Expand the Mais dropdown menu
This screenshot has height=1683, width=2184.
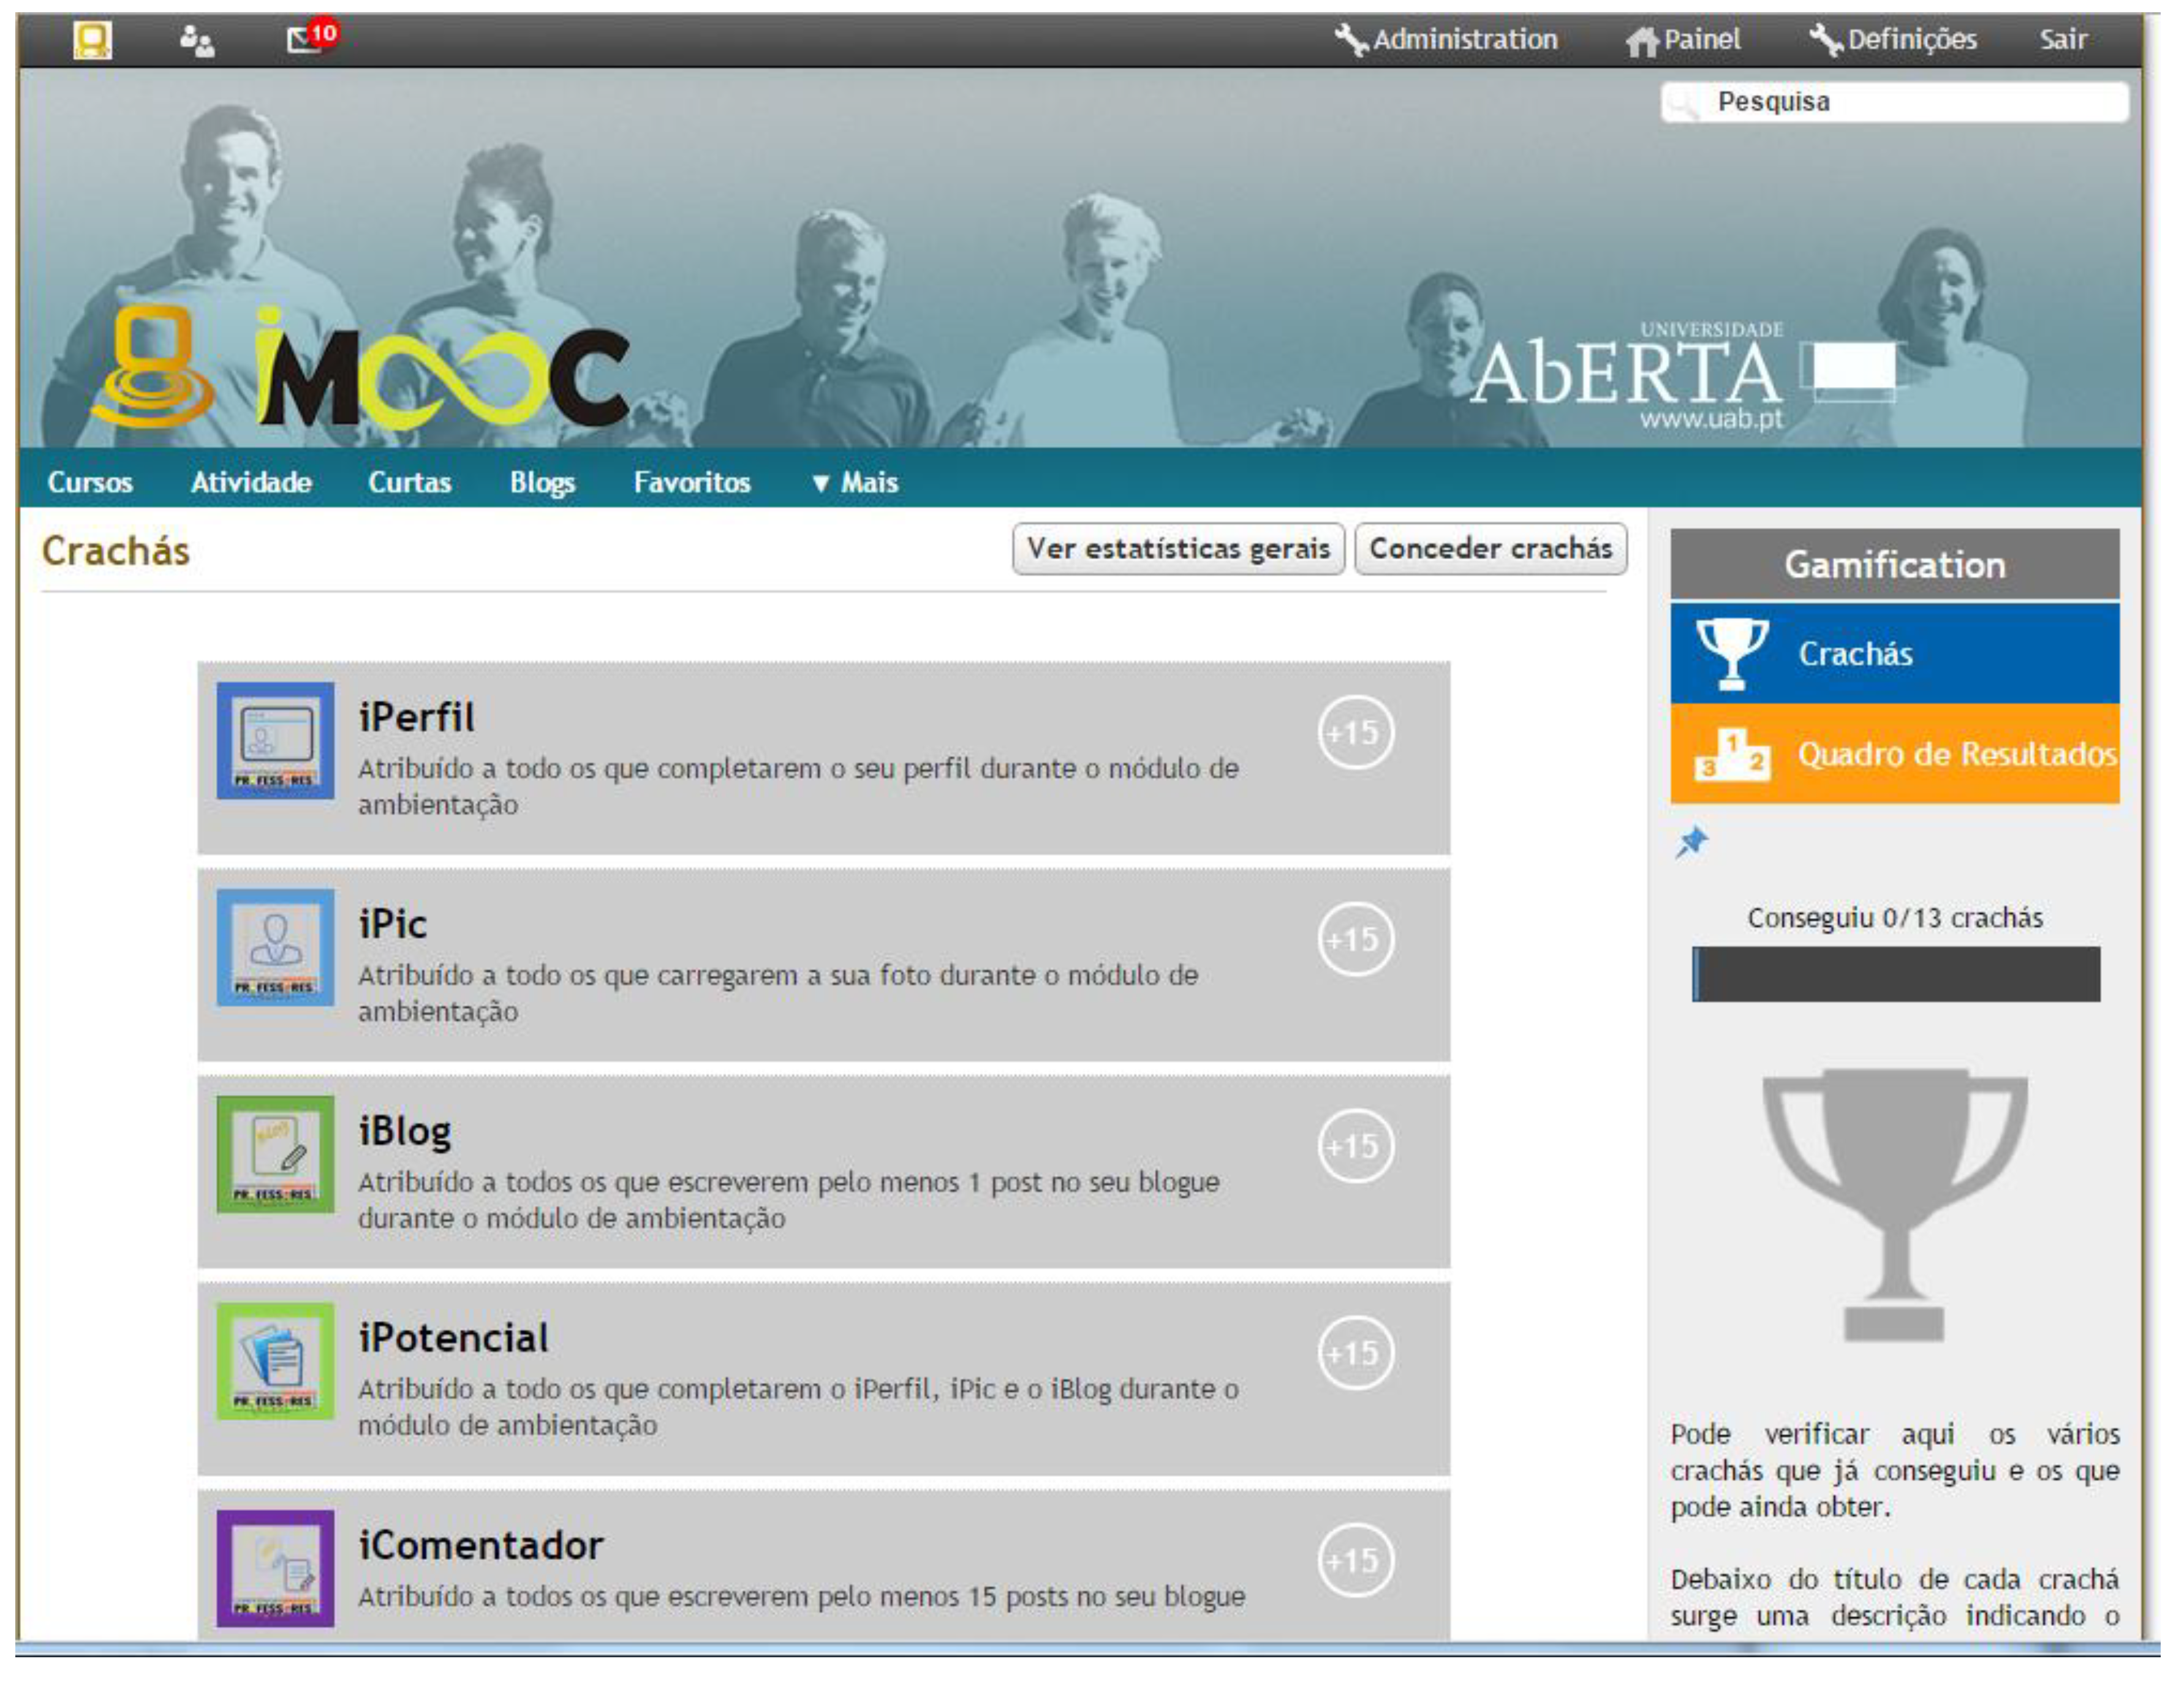[x=856, y=483]
